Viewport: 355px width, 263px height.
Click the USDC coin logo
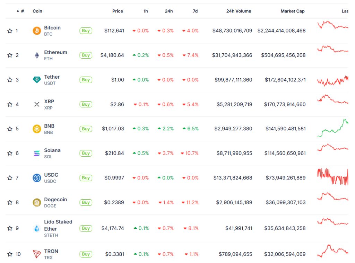pyautogui.click(x=37, y=178)
